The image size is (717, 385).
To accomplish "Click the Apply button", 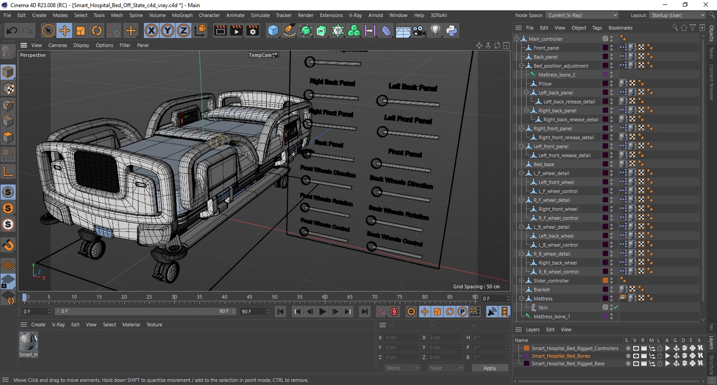I will [490, 368].
